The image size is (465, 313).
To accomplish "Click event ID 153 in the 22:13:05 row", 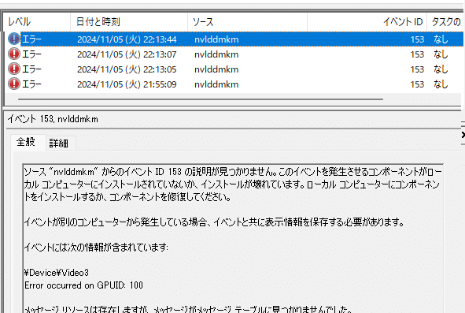I will (x=417, y=69).
